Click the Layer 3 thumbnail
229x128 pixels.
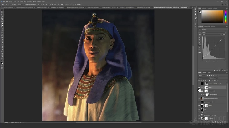[x=202, y=109]
